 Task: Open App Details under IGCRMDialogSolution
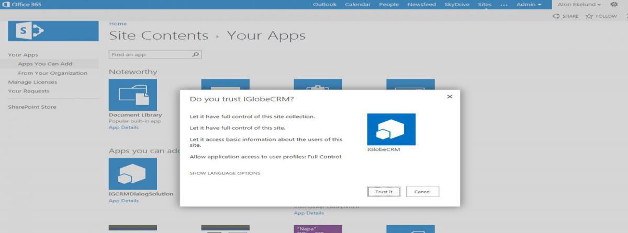click(x=124, y=201)
